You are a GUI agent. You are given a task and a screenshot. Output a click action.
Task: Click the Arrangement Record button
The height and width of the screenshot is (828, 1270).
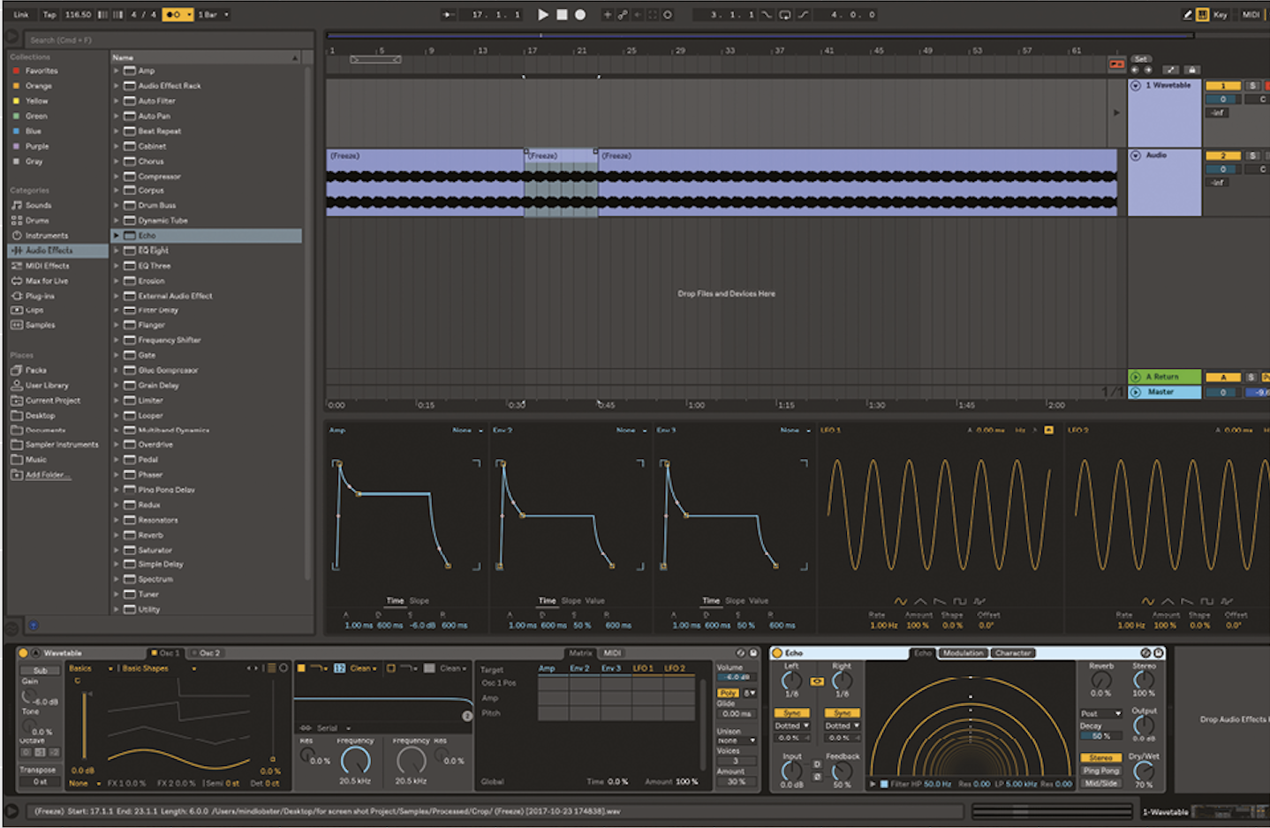pyautogui.click(x=580, y=14)
